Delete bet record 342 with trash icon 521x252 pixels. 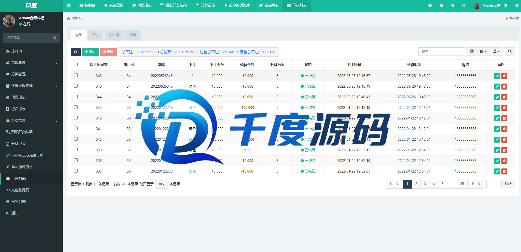(x=504, y=118)
